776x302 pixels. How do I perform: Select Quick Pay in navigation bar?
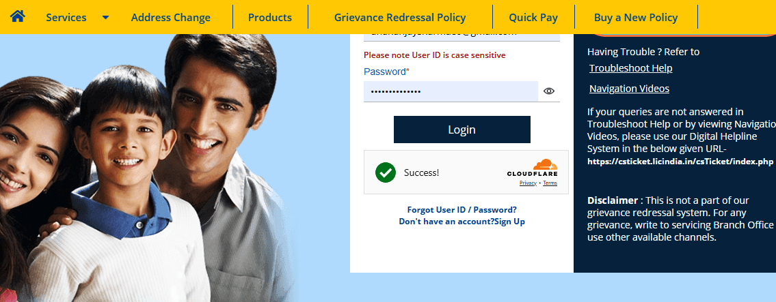tap(533, 18)
